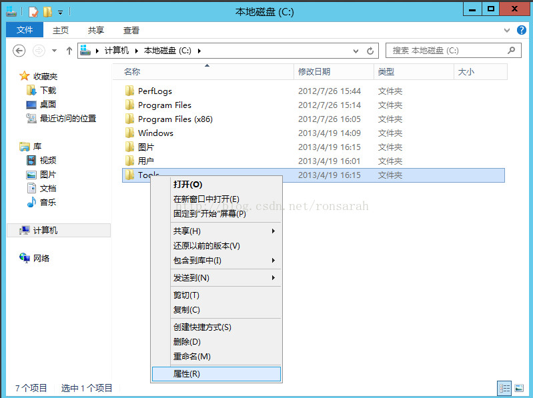Click the Properties quick access toolbar icon

coord(33,12)
